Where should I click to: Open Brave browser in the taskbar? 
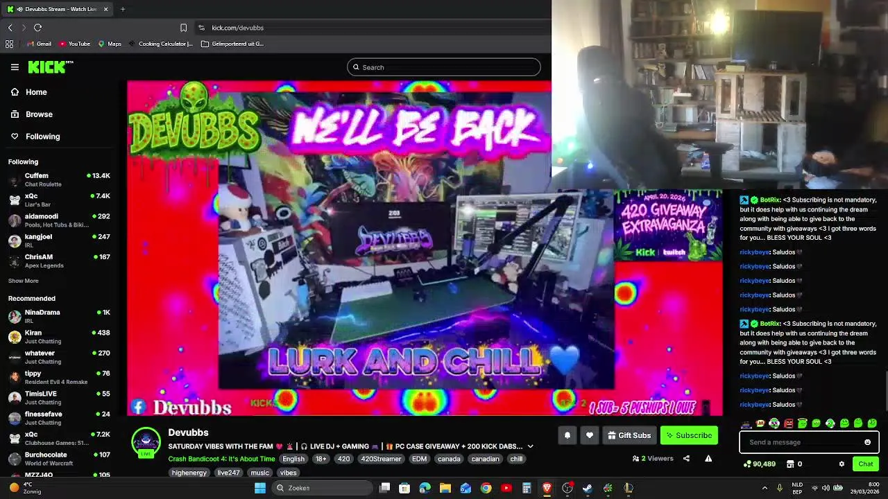pos(547,488)
